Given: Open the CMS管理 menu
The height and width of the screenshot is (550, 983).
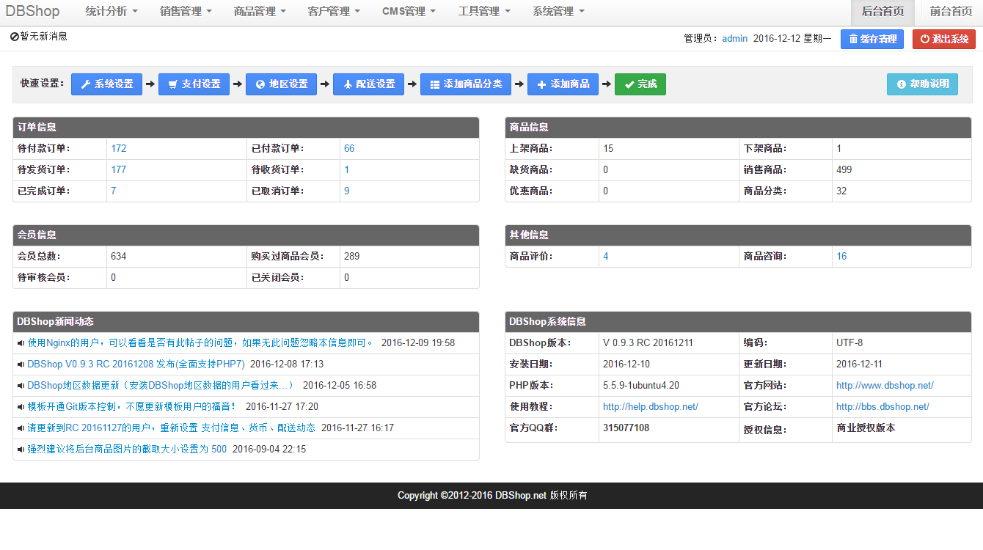Looking at the screenshot, I should [409, 12].
